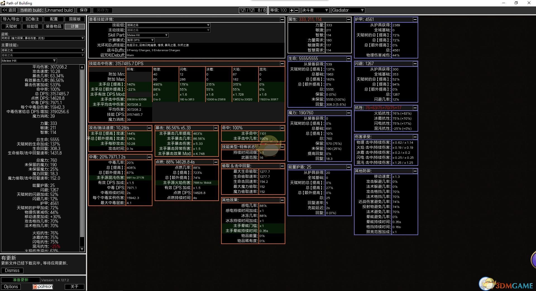The width and height of the screenshot is (536, 291).
Task: Expand the Melee Hit Skill Part dropdown
Action: click(x=147, y=35)
